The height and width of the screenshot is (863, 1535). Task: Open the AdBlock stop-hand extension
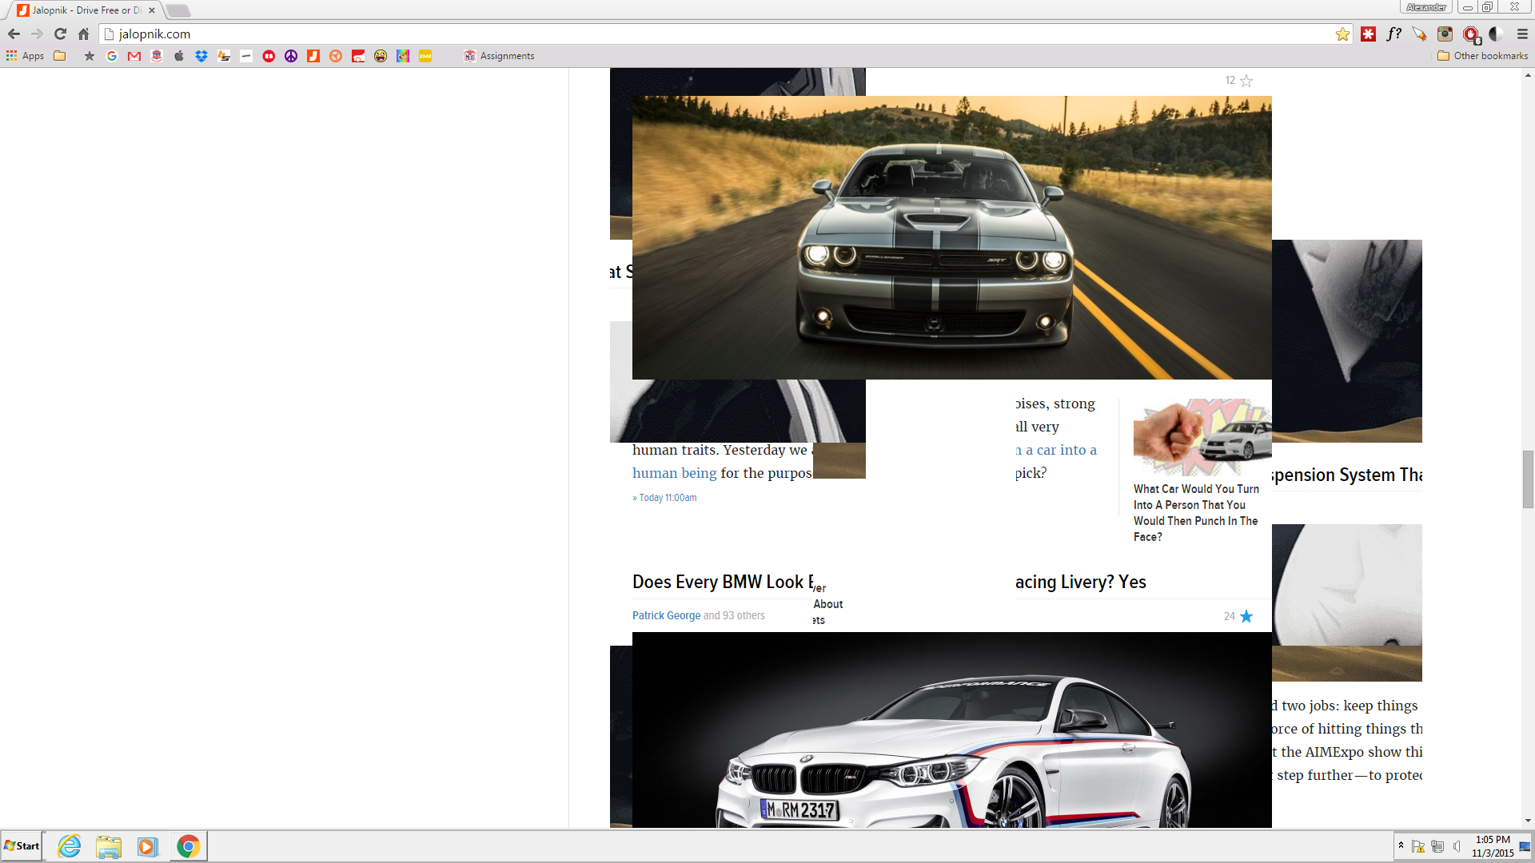tap(1471, 34)
